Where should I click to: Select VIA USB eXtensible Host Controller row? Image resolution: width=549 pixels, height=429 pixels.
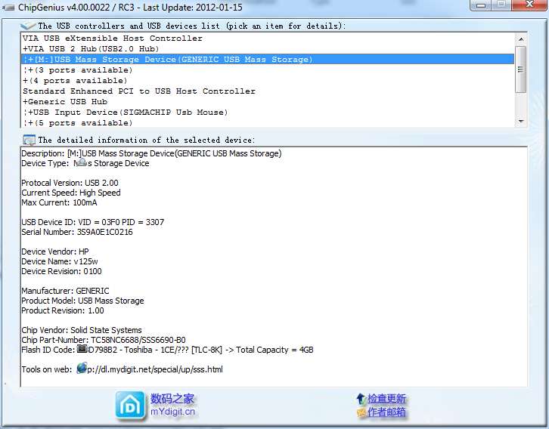(268, 39)
